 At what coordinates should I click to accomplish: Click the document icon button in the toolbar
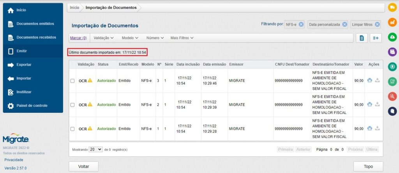pyautogui.click(x=362, y=38)
